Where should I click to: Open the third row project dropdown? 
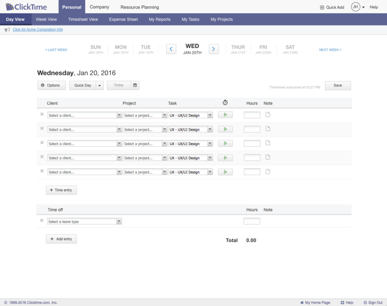[145, 143]
